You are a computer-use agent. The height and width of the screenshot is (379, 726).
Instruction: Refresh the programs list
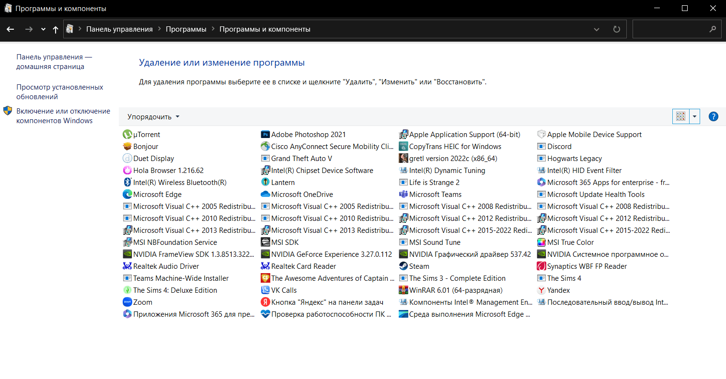[617, 29]
